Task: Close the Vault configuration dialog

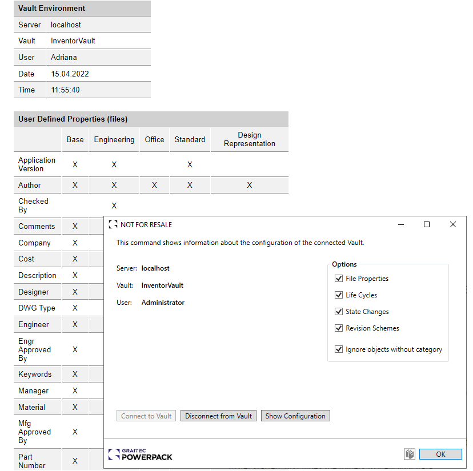Action: tap(453, 225)
